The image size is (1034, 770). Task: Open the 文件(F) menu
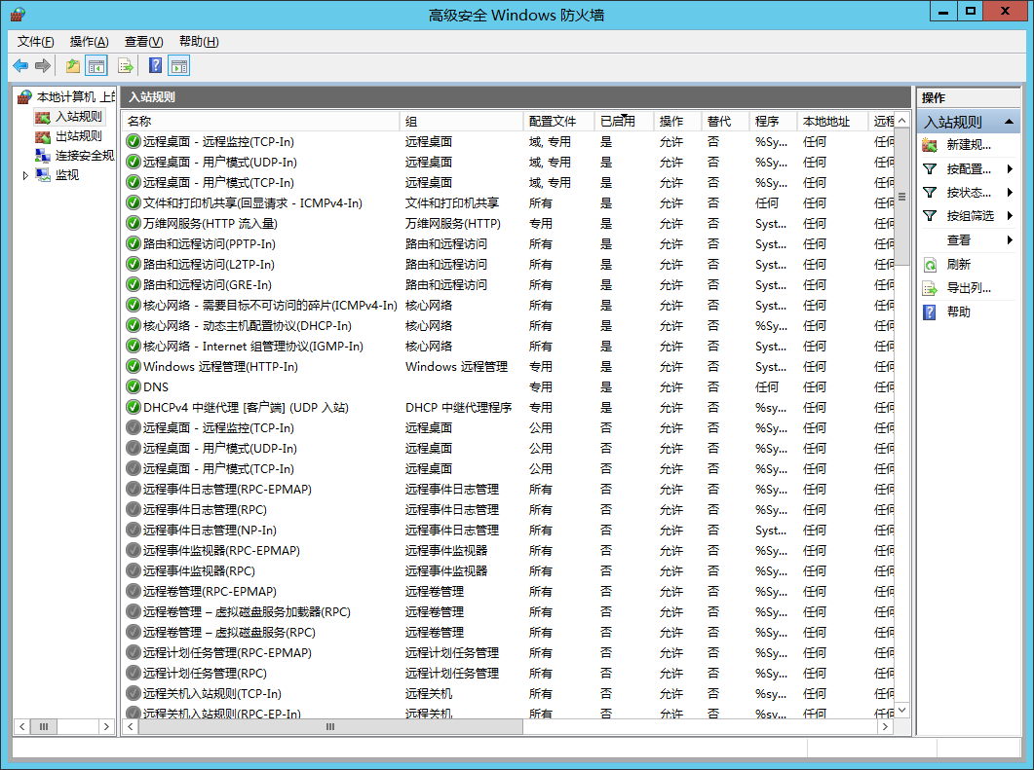pos(36,42)
